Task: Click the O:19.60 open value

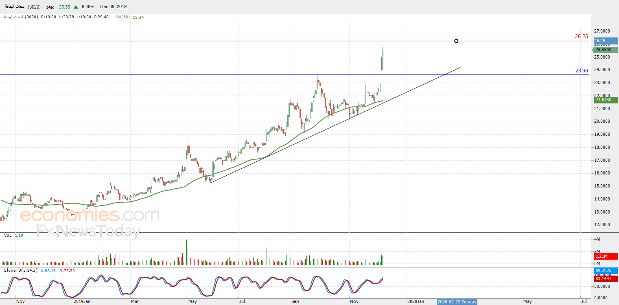Action: 48,17
